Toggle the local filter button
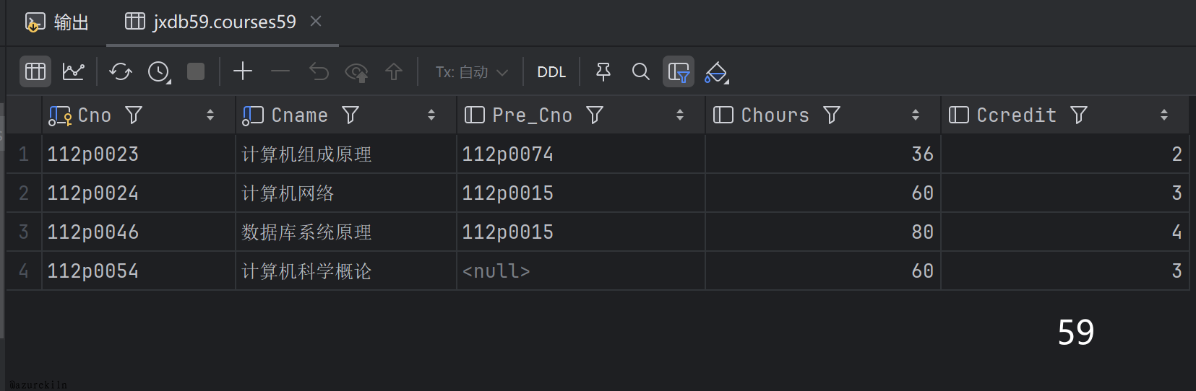The height and width of the screenshot is (391, 1196). click(678, 71)
